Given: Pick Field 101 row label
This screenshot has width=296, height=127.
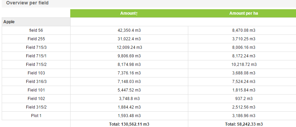Looking at the screenshot, I should click(x=36, y=90).
